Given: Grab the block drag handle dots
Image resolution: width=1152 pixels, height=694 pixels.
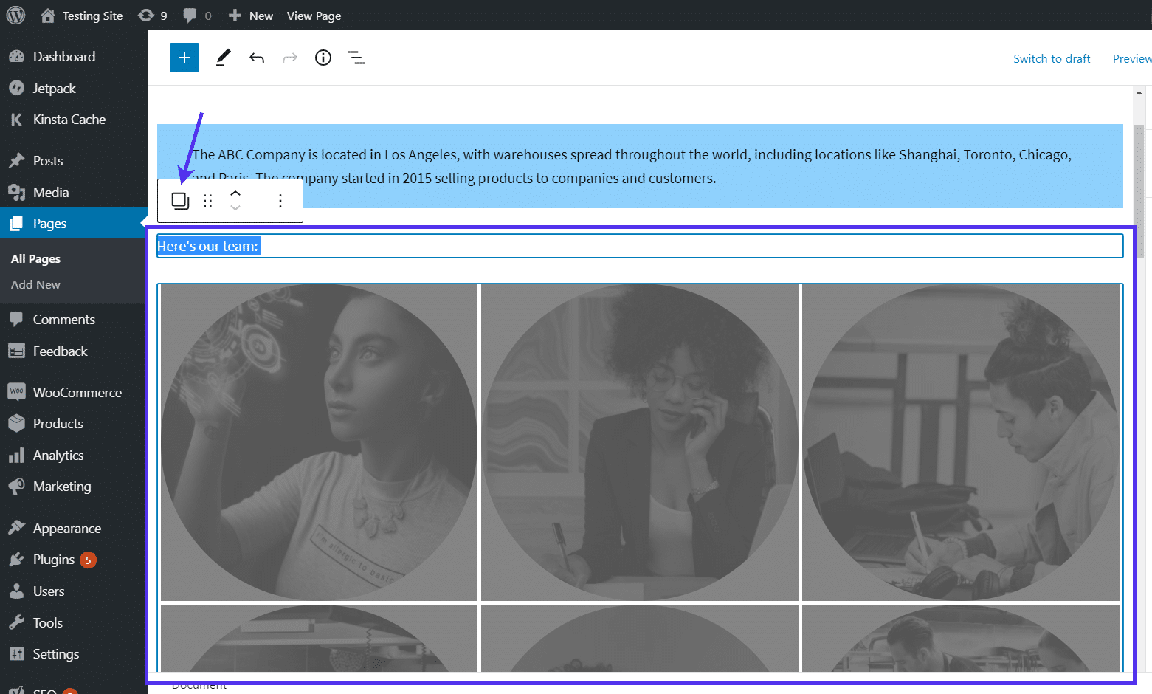Looking at the screenshot, I should coord(208,201).
